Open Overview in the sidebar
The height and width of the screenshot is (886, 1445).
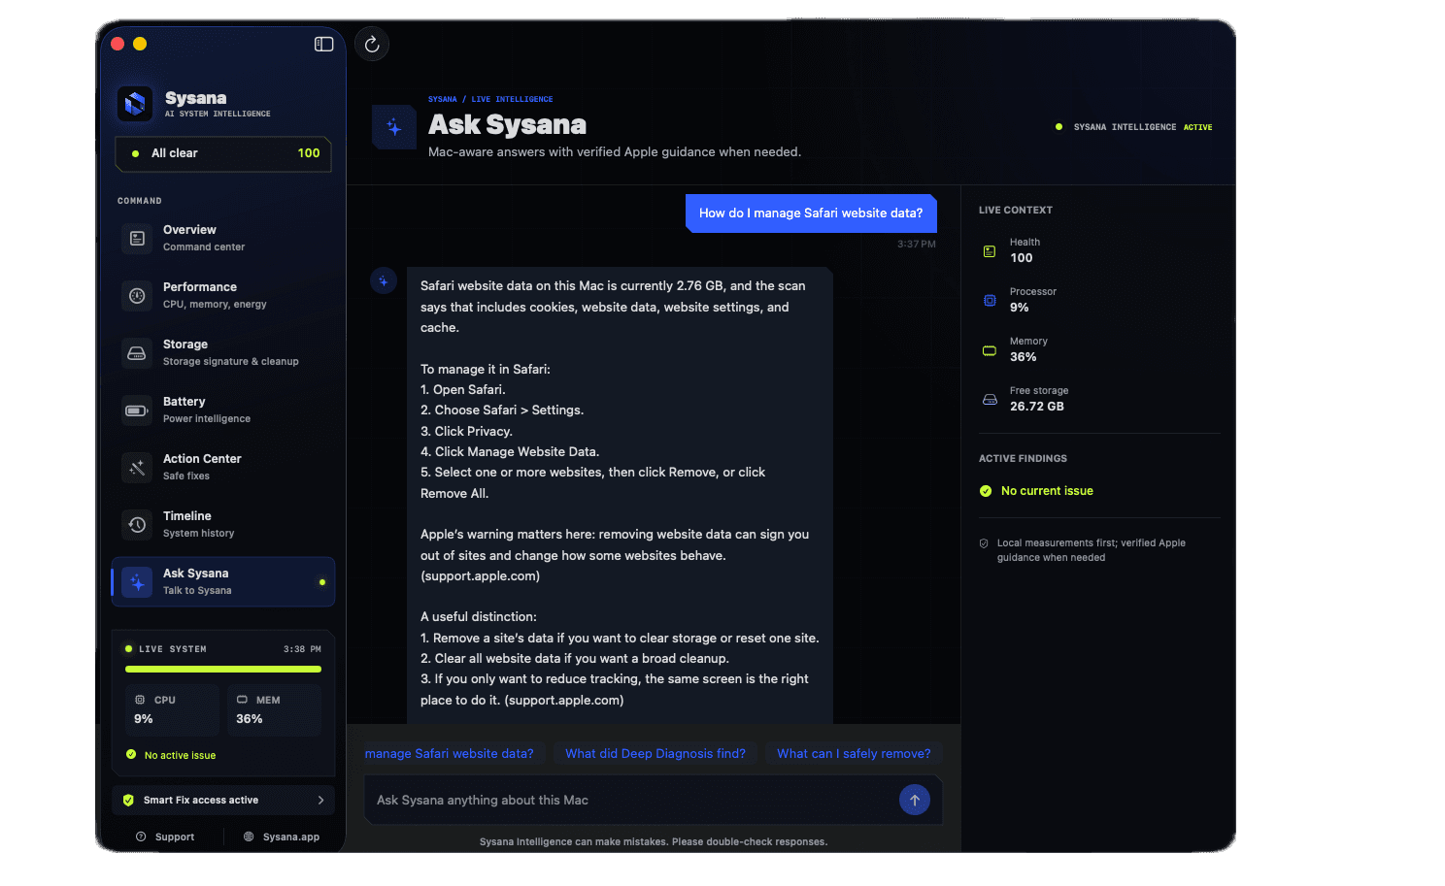coord(223,238)
